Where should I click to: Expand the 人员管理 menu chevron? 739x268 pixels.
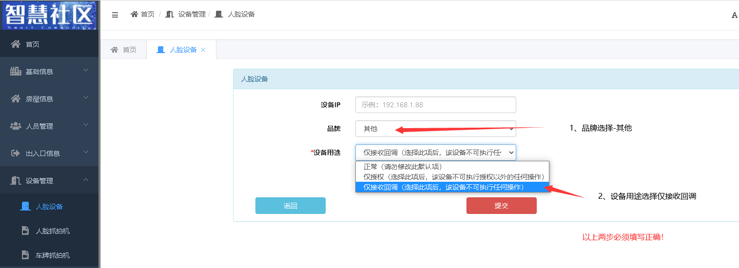click(x=86, y=126)
